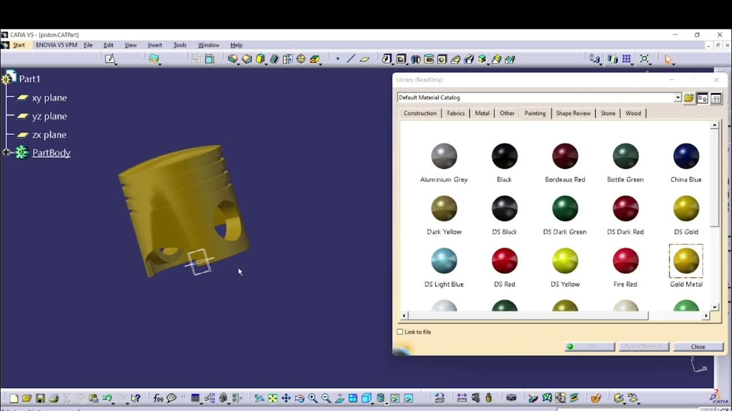Click the Library vertical scrollbar down arrow
Image resolution: width=732 pixels, height=411 pixels.
click(715, 307)
